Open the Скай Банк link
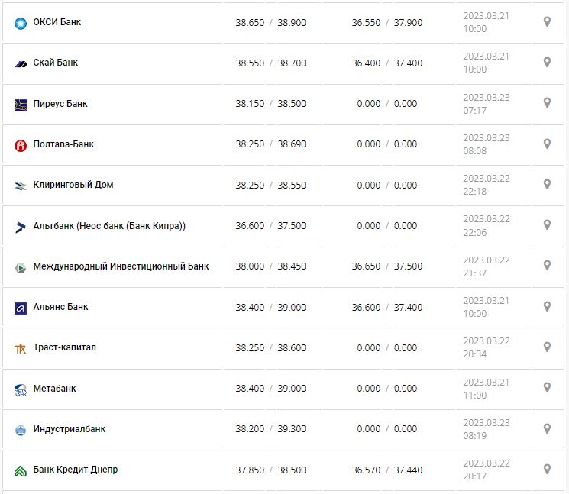 56,63
